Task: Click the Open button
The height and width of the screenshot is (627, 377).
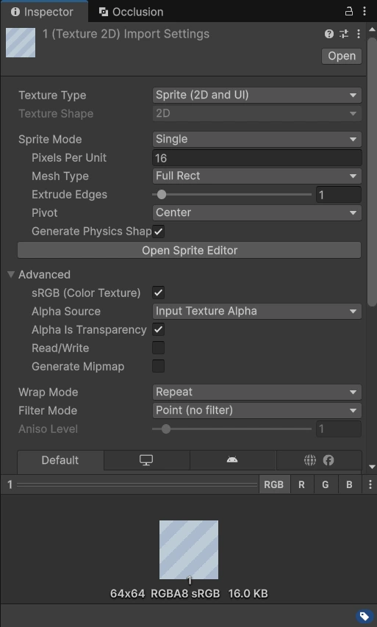Action: 342,56
